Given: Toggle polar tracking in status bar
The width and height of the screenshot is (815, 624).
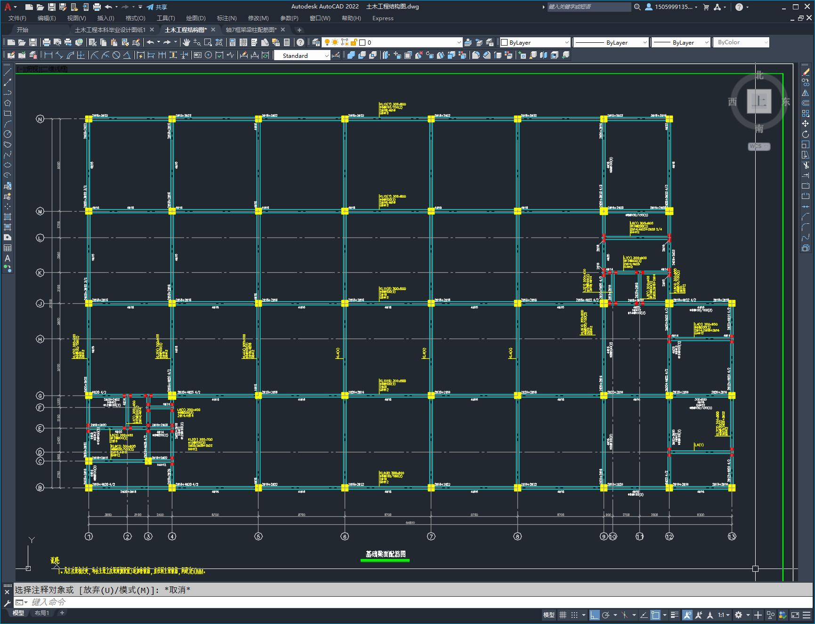Looking at the screenshot, I should 606,615.
